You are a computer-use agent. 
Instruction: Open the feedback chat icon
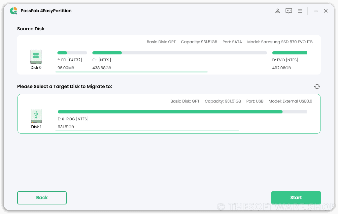(x=288, y=11)
